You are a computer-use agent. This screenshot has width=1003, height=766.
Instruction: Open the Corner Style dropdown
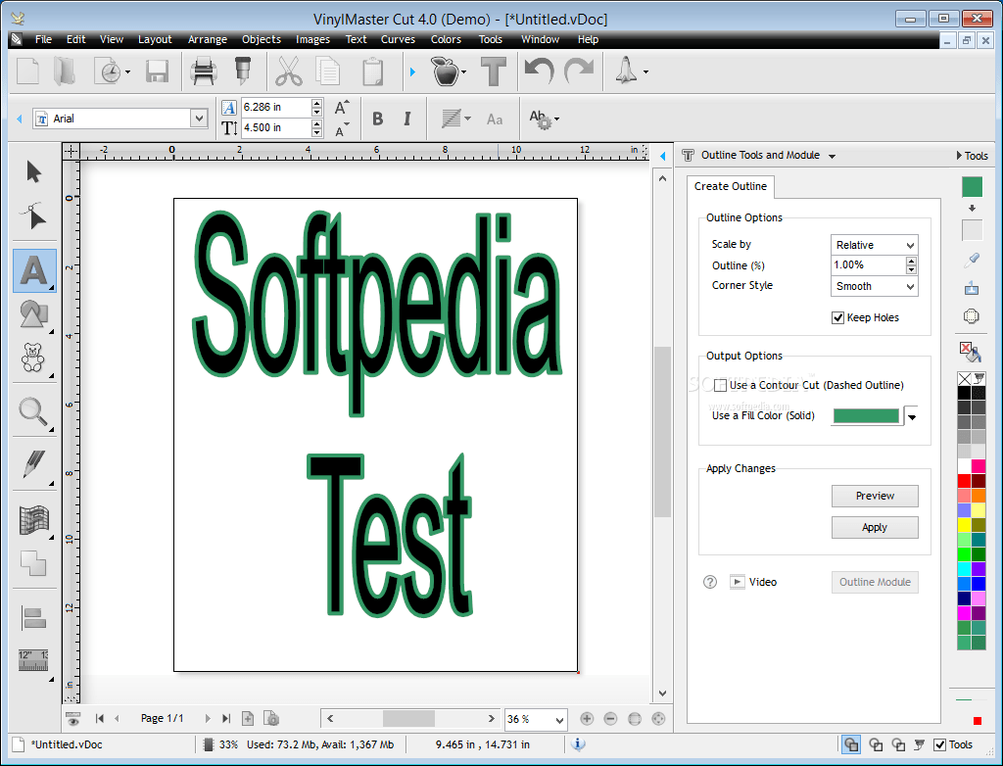click(873, 286)
